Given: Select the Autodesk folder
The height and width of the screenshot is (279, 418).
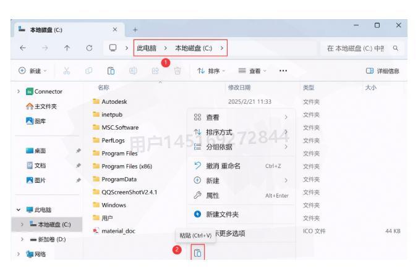Looking at the screenshot, I should click(x=109, y=101).
